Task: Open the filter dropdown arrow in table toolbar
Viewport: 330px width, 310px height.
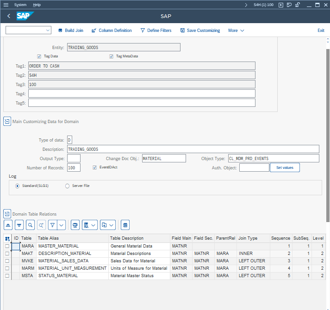Action: tap(61, 225)
